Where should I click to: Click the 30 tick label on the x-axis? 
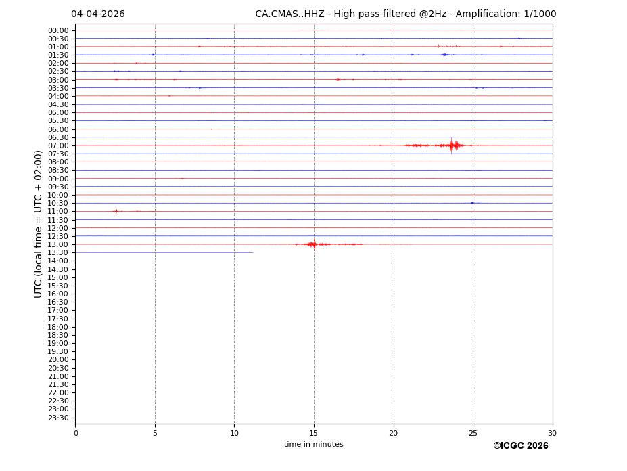[552, 433]
